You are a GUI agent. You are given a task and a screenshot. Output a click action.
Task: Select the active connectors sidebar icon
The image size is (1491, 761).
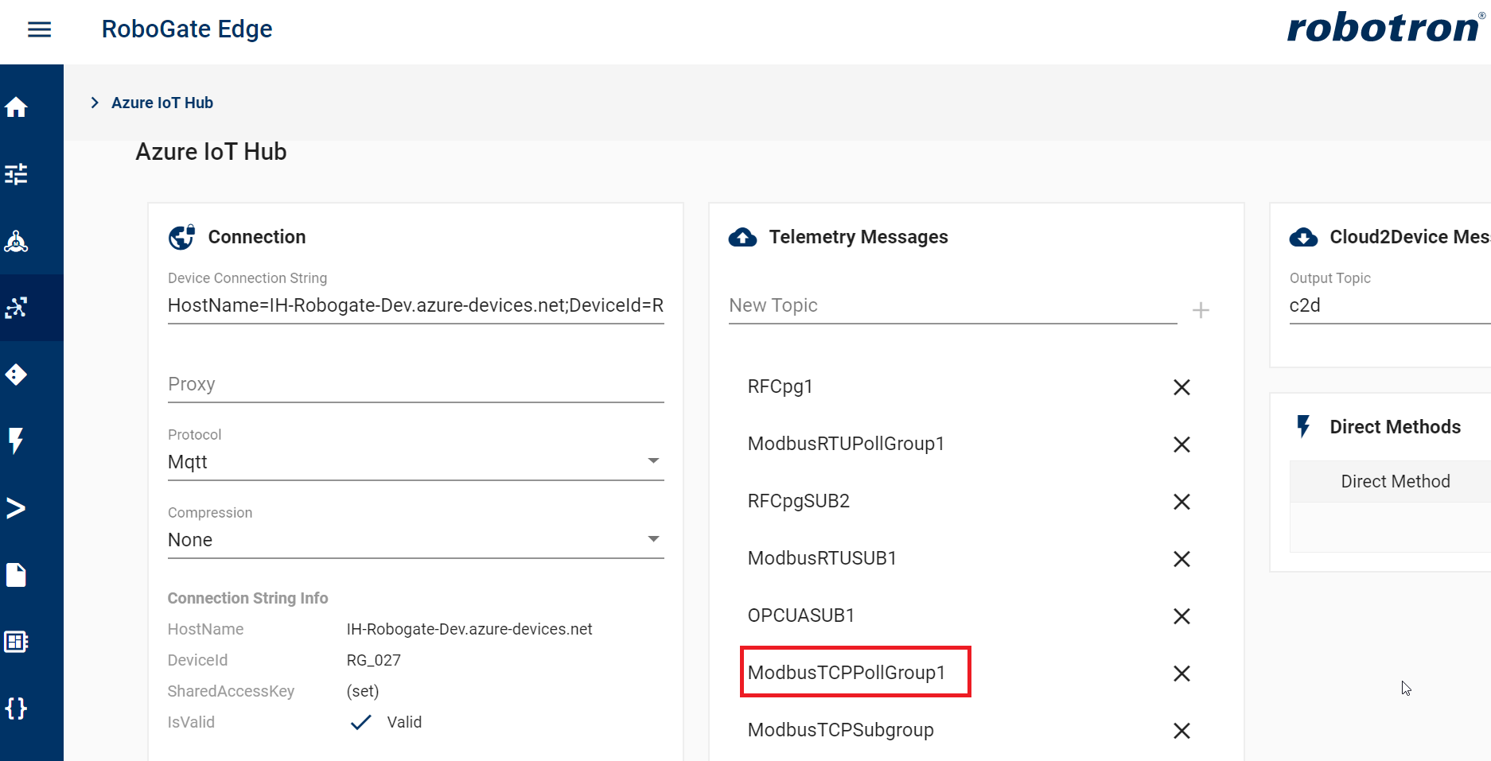(x=16, y=308)
